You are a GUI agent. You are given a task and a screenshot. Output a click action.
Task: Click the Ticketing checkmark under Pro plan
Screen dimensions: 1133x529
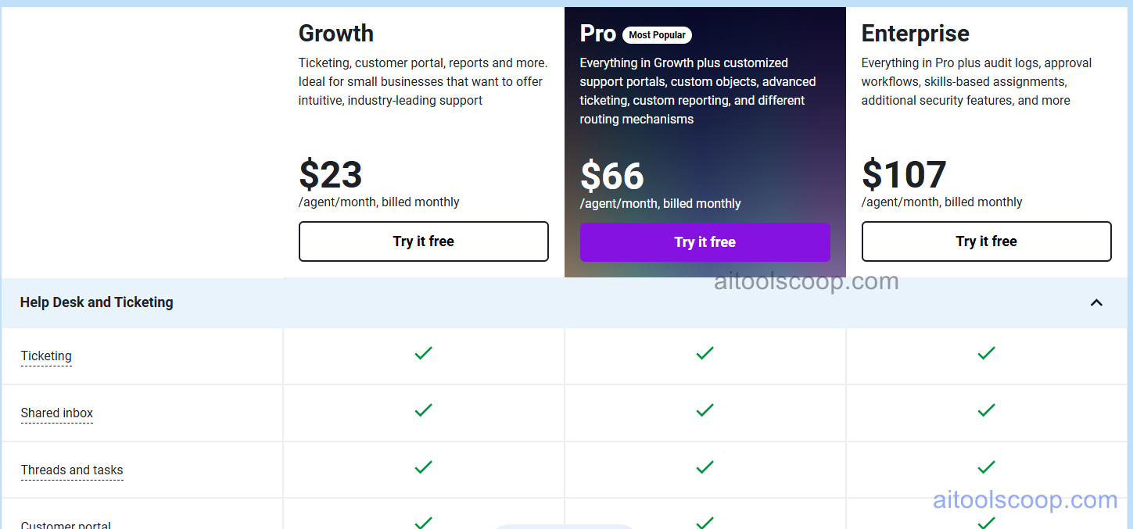pos(705,353)
